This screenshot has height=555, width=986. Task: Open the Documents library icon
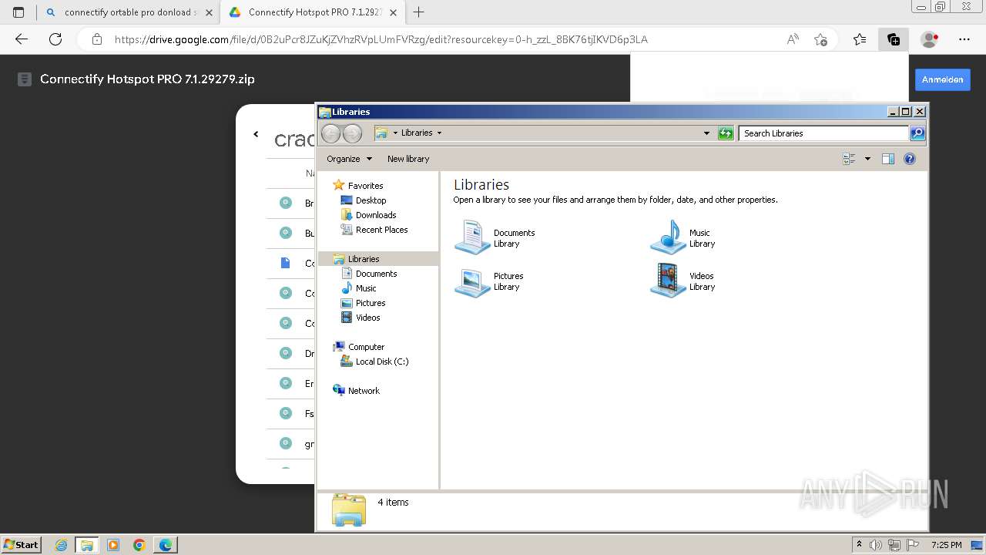(x=472, y=237)
